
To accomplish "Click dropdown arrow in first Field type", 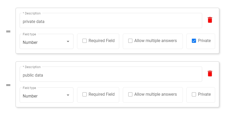I will pos(68,42).
